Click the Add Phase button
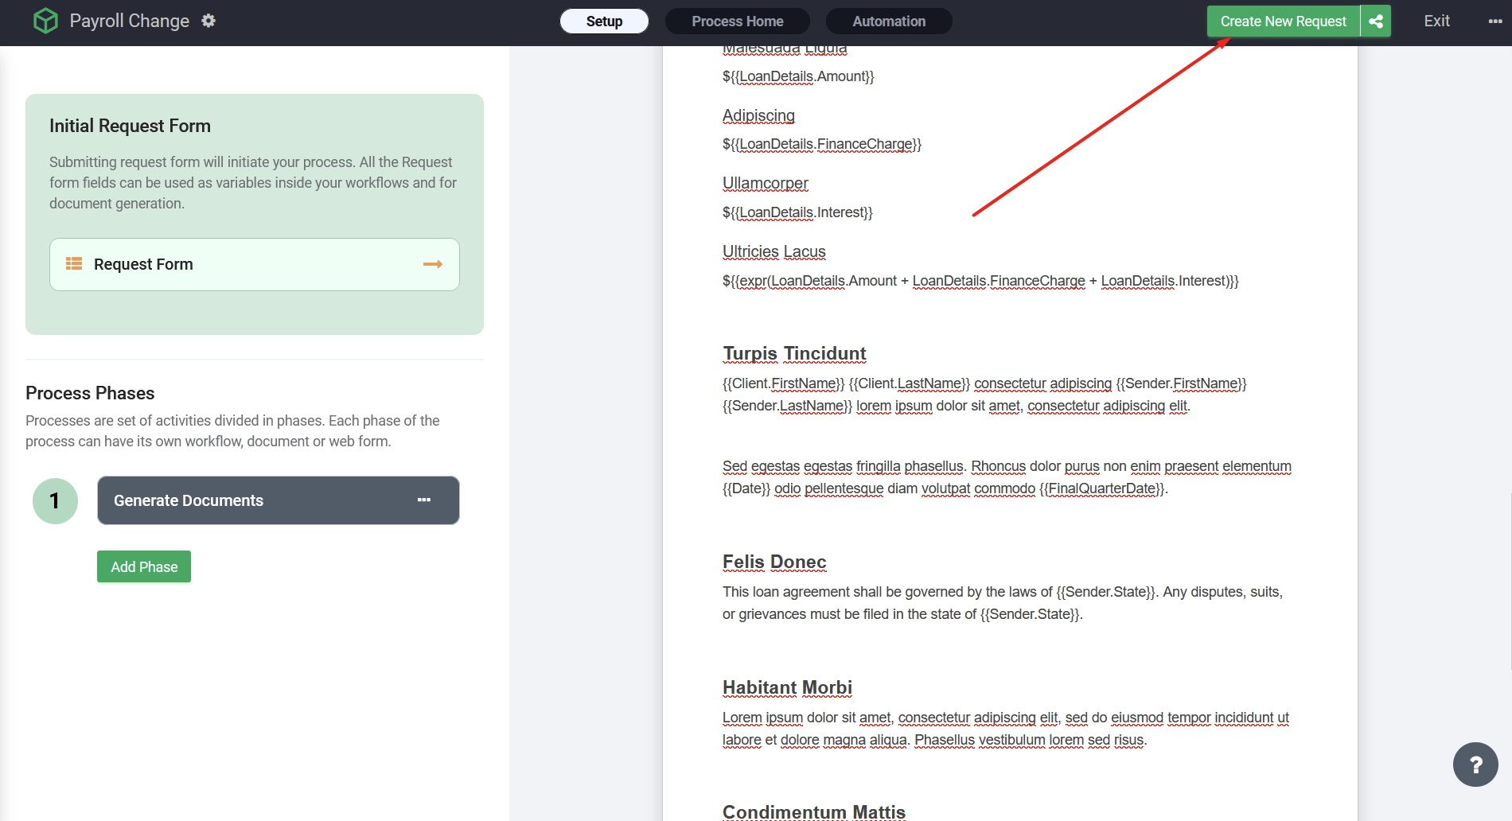 pos(144,566)
